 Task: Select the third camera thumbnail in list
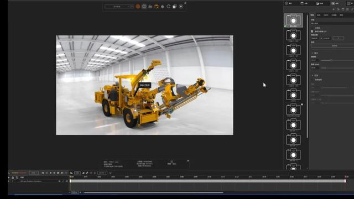click(x=293, y=50)
